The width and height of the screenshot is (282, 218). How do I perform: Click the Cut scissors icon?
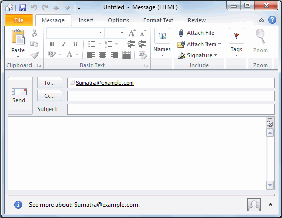click(34, 33)
